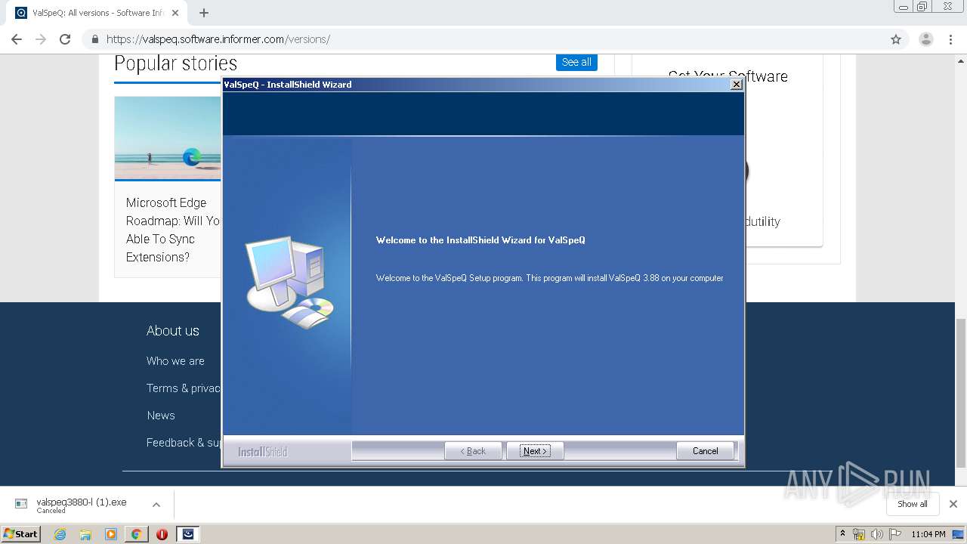The height and width of the screenshot is (544, 967).
Task: Open the News footer link
Action: 161,416
